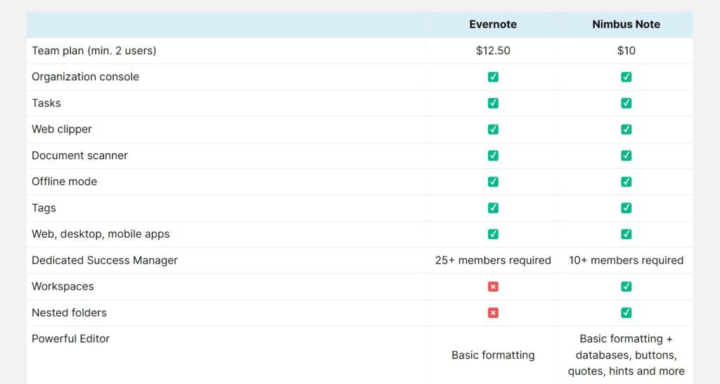Click the Tasks row label
Image resolution: width=720 pixels, height=384 pixels.
[x=46, y=103]
